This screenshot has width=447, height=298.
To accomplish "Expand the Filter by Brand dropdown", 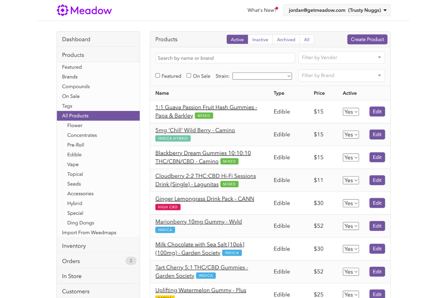I will [x=341, y=75].
